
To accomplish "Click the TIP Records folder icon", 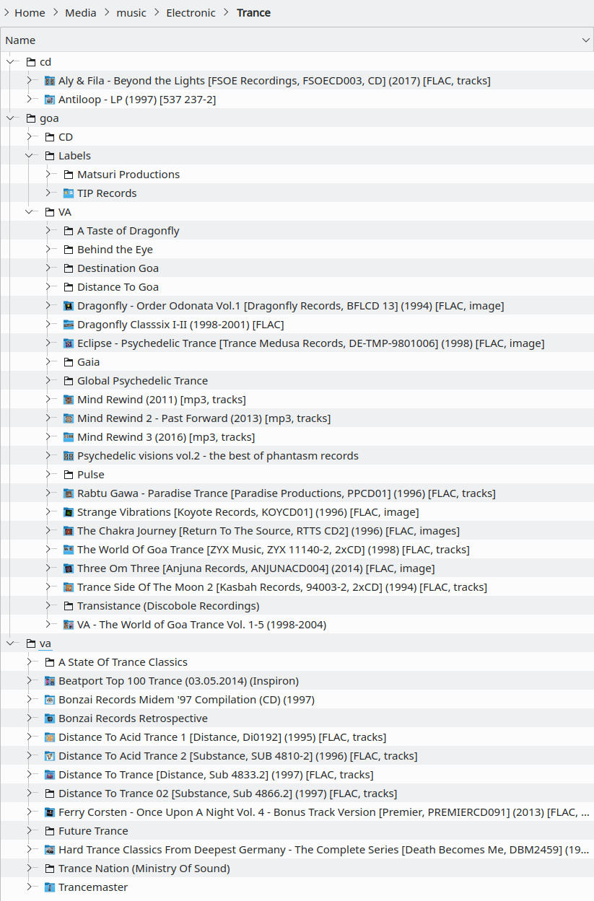I will pyautogui.click(x=69, y=193).
